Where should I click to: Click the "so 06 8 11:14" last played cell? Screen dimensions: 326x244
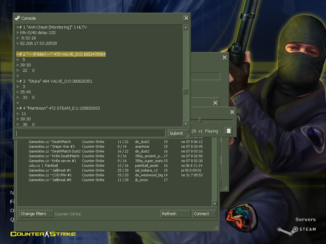(192, 166)
